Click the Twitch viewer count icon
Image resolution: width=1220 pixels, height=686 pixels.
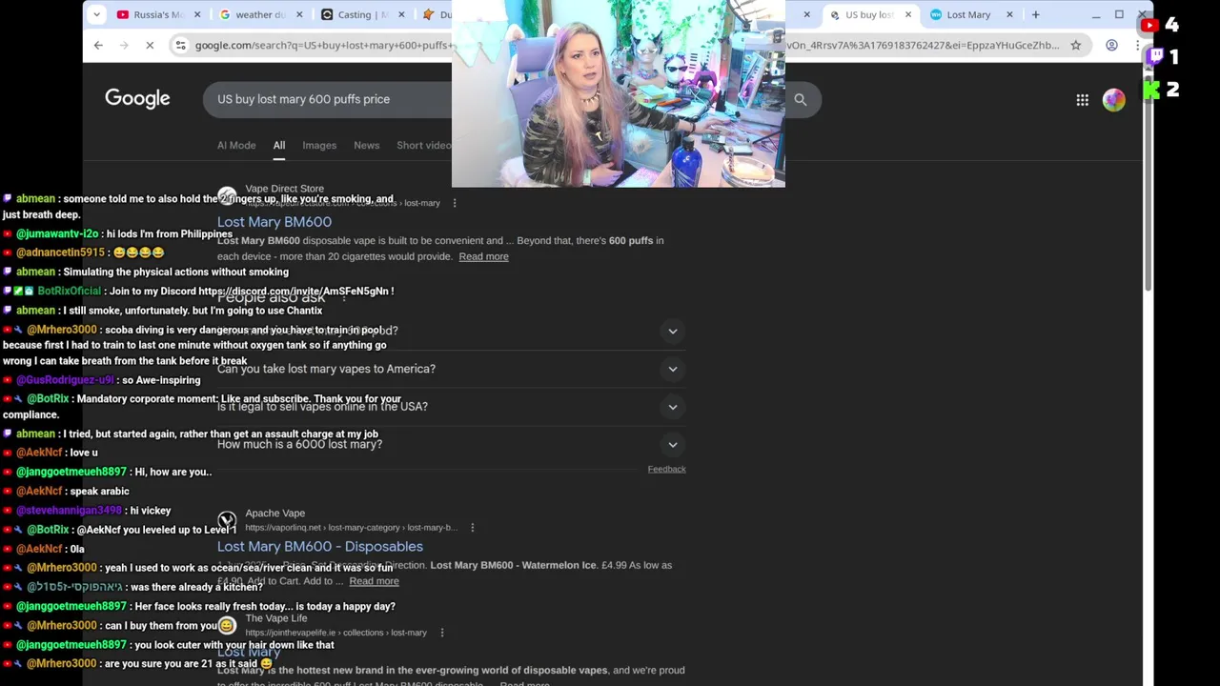[x=1156, y=57]
